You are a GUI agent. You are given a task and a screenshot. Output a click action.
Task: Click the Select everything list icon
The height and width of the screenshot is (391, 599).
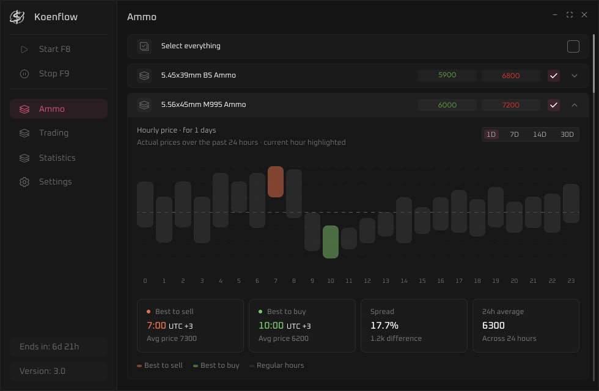pos(144,46)
